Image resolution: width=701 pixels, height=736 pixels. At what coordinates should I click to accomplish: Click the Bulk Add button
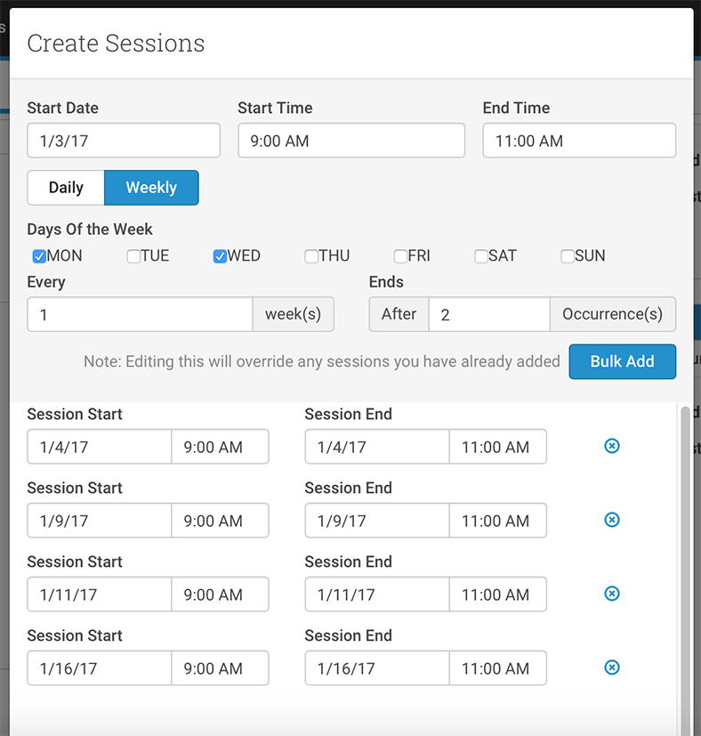622,361
